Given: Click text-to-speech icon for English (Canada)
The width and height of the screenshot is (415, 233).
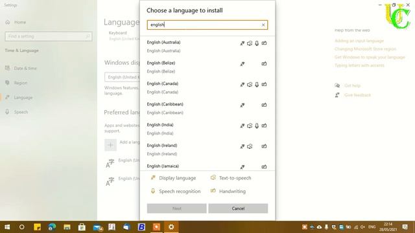Looking at the screenshot, I should pos(250,85).
